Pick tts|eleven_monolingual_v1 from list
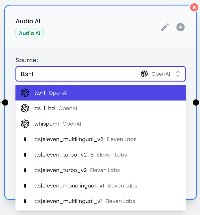This screenshot has height=215, width=200. [x=85, y=186]
